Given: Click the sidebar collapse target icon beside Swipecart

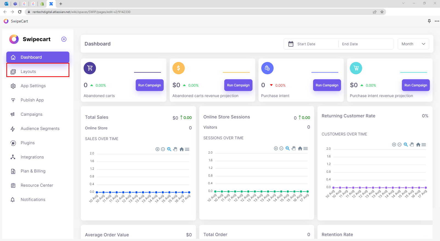Looking at the screenshot, I should point(64,39).
